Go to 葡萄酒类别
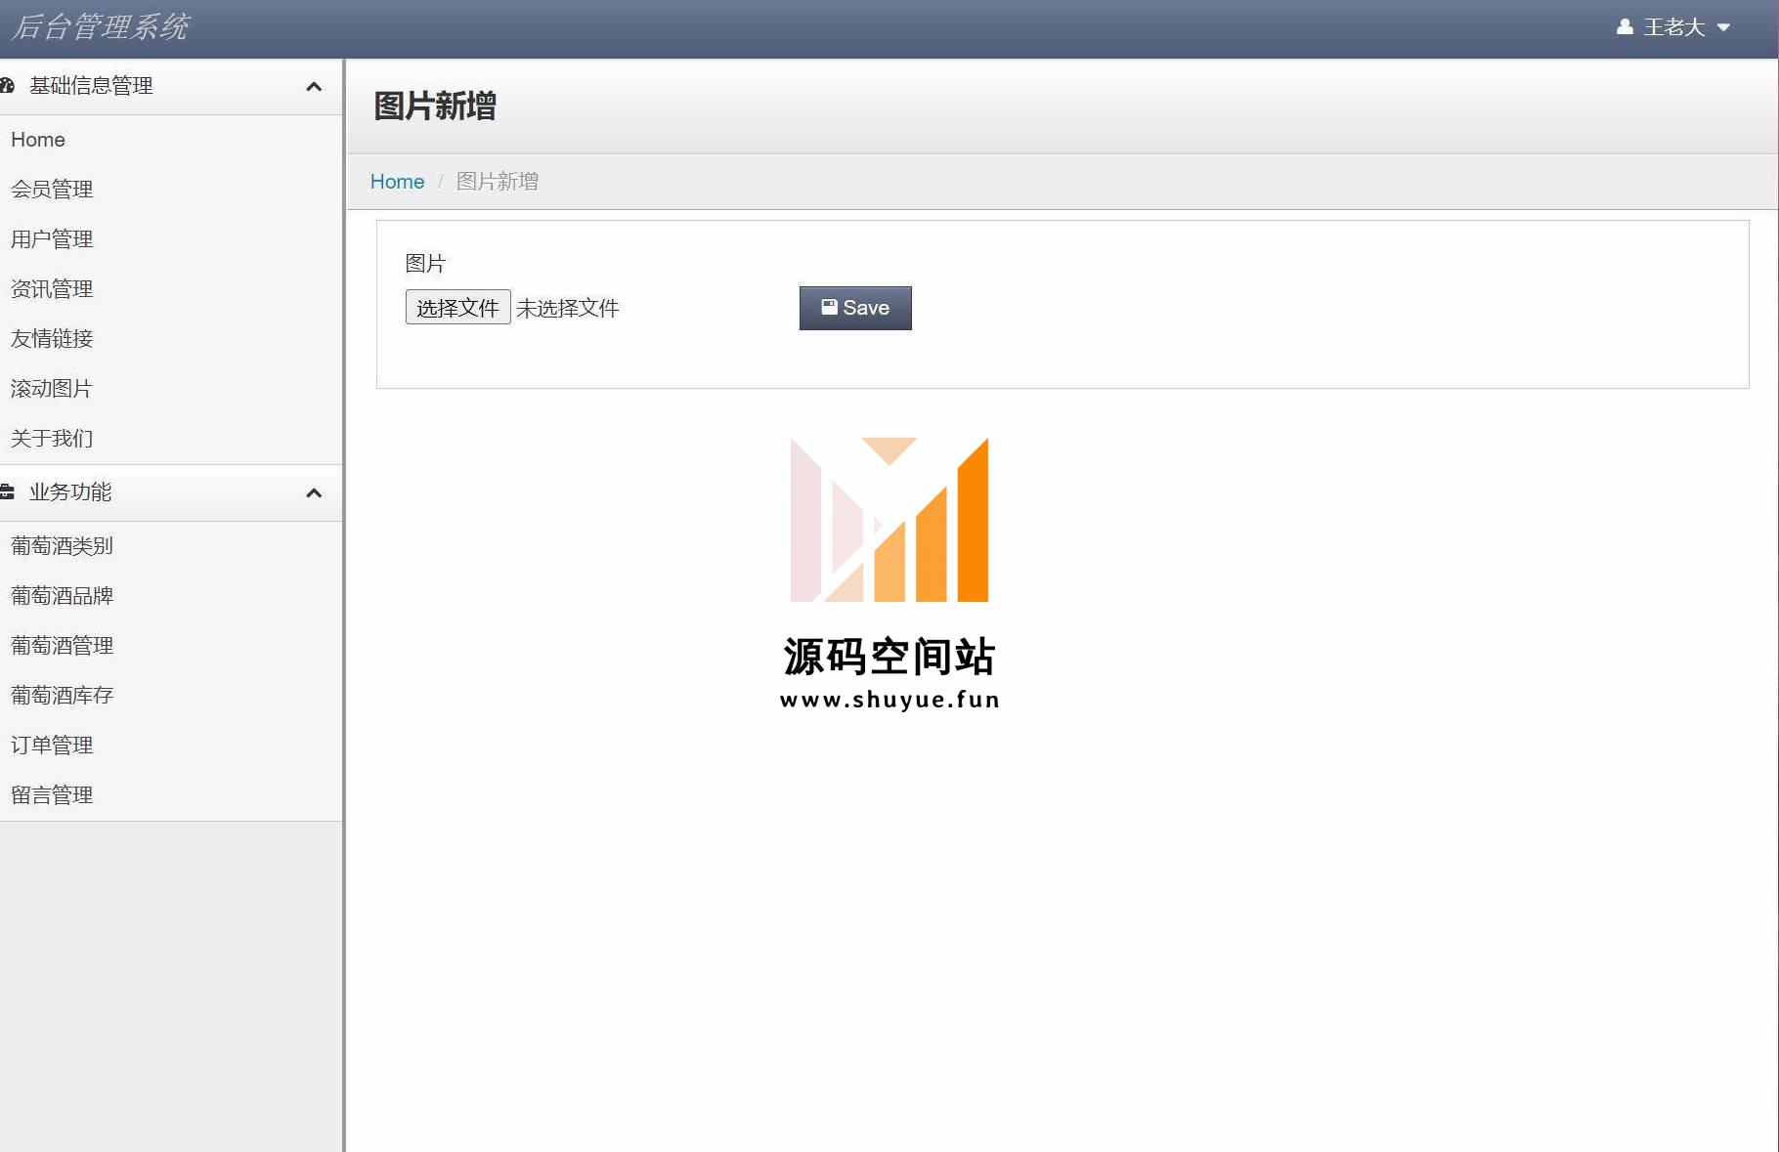This screenshot has height=1152, width=1779. point(63,546)
